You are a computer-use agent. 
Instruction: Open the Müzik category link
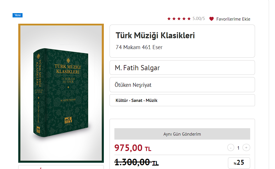pyautogui.click(x=151, y=100)
